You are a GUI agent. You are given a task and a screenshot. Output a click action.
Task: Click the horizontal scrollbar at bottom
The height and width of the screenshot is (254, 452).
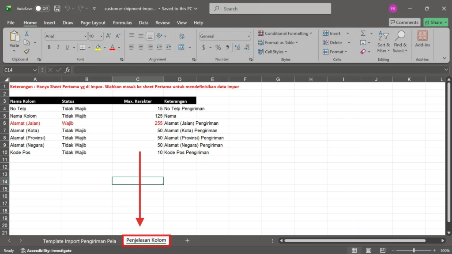pos(355,240)
